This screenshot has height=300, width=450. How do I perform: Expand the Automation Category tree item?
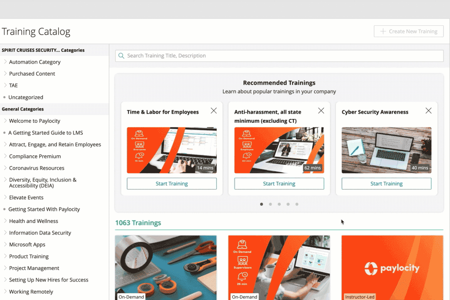coord(5,62)
